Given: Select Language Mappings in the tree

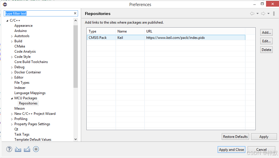Looking at the screenshot, I should click(x=30, y=93).
